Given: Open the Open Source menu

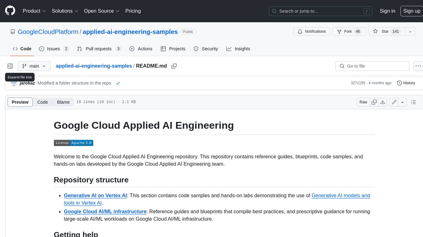Looking at the screenshot, I should pos(102,11).
